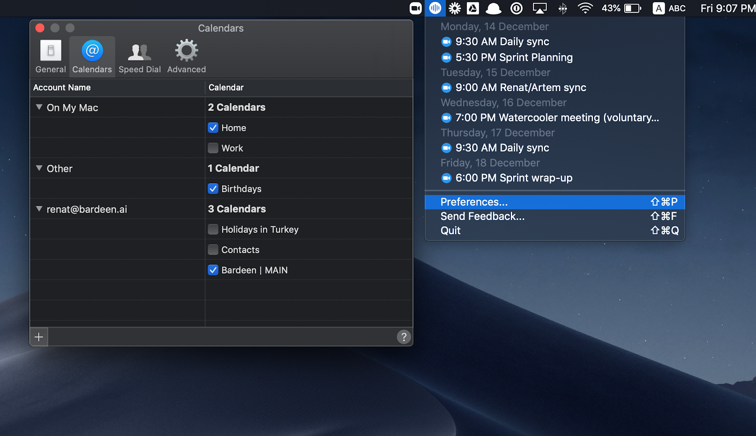Disable the Bardeen | MAIN calendar checkbox
Viewport: 756px width, 436px height.
click(213, 270)
